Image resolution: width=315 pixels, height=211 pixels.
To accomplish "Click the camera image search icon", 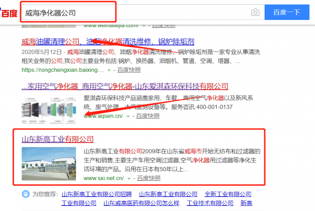I will click(255, 12).
